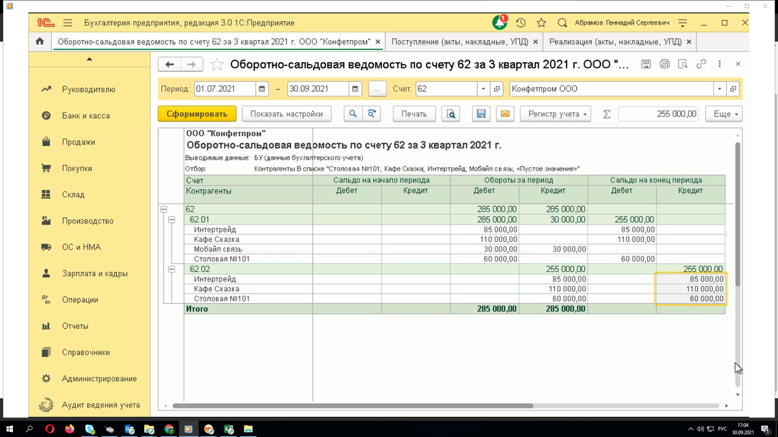The width and height of the screenshot is (778, 437).
Task: Open ОС и НМА section
Action: coord(81,247)
